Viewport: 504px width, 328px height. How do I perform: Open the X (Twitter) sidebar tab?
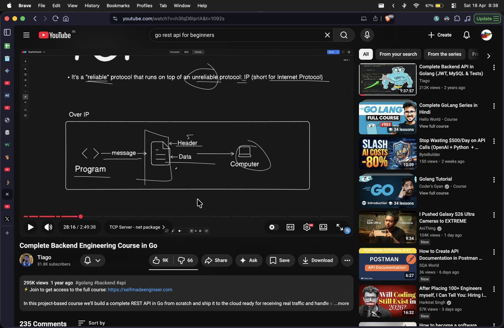click(7, 219)
